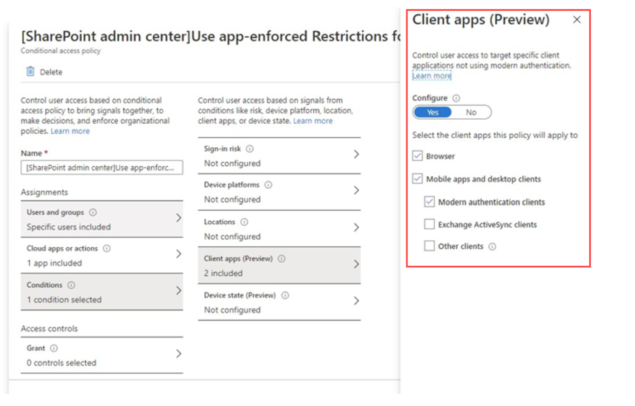
Task: Click 'Not configured' under Locations
Action: click(x=232, y=237)
